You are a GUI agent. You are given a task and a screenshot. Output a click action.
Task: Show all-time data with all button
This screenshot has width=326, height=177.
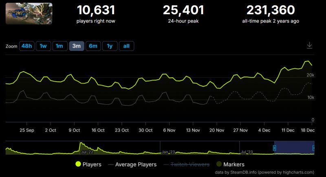coord(126,46)
